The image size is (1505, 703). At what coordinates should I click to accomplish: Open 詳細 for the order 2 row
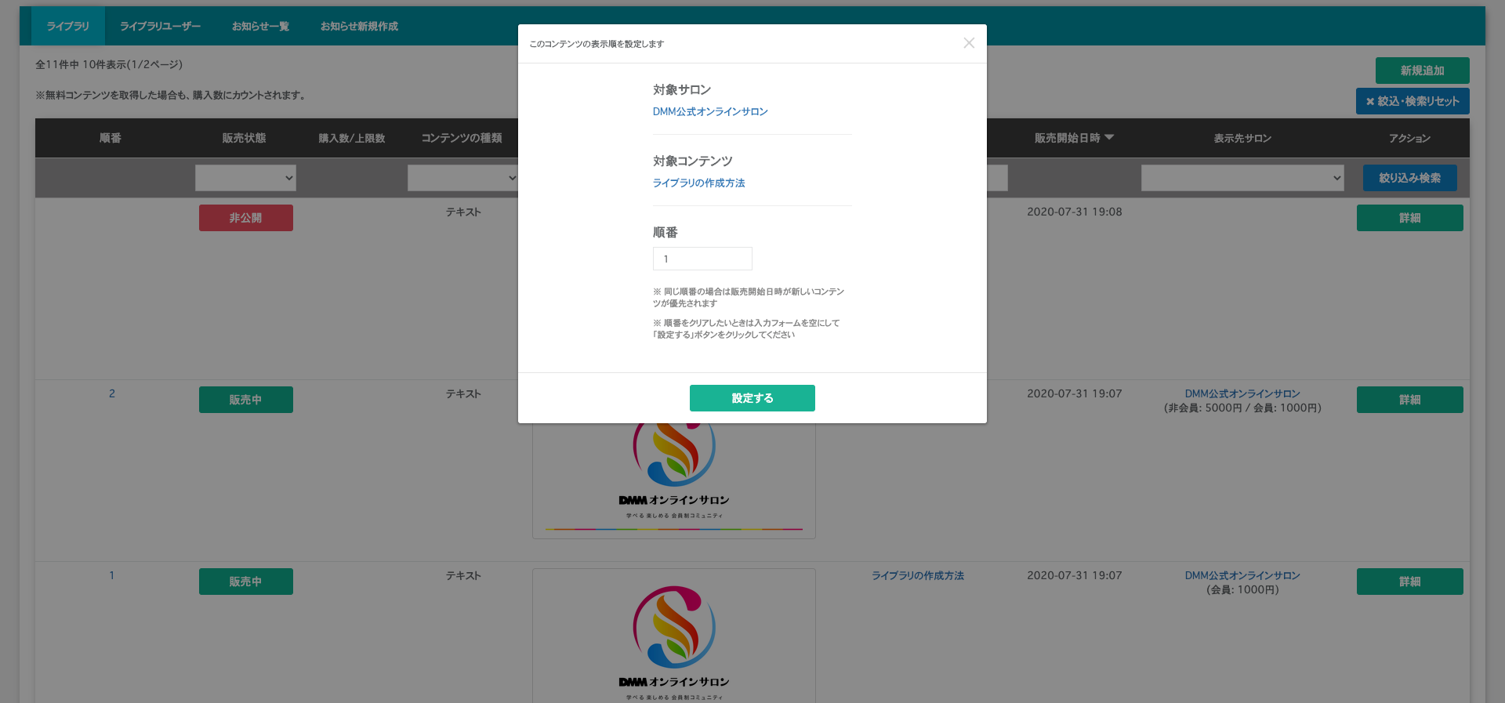pyautogui.click(x=1410, y=400)
